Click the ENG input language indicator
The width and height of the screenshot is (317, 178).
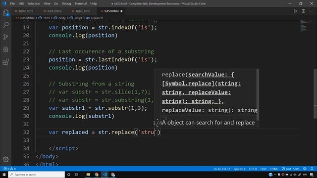coord(305,175)
